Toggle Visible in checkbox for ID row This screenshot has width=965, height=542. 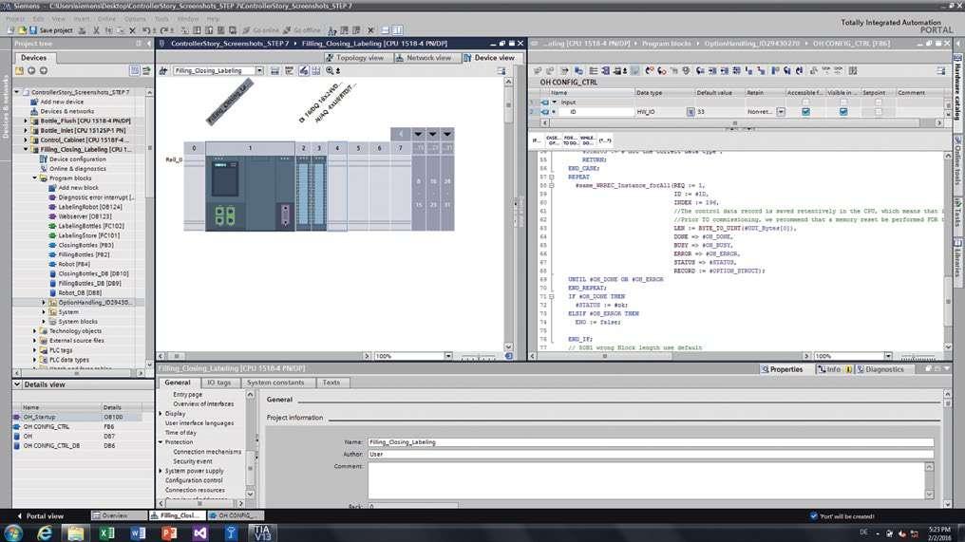click(843, 112)
